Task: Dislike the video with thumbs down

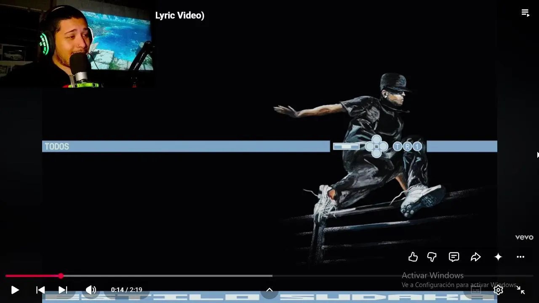Action: coord(432,257)
